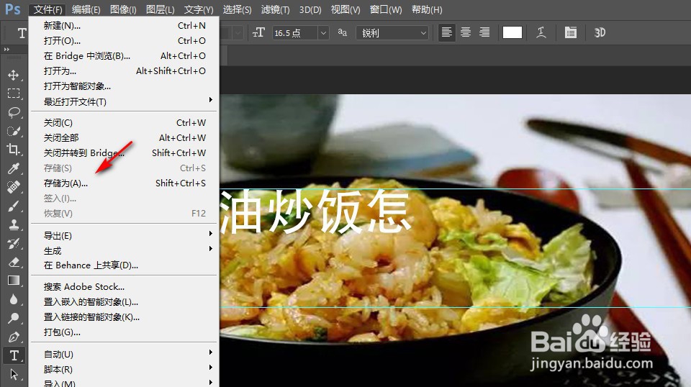Choose 置入嵌入的智能对象(L)...
The width and height of the screenshot is (691, 387).
tap(123, 302)
